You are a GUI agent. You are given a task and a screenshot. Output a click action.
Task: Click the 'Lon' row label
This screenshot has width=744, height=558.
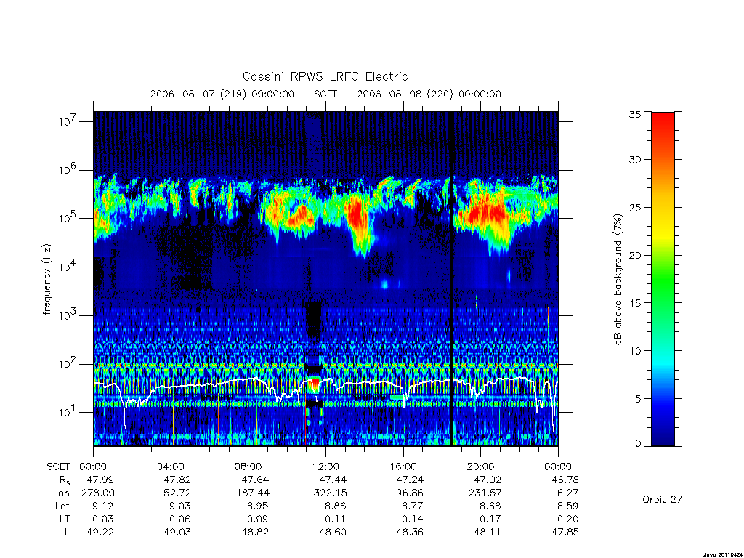(61, 493)
